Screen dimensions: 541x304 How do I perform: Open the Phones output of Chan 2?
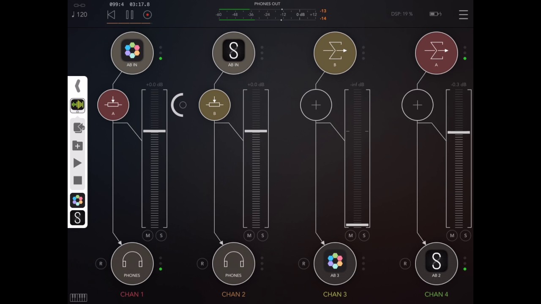click(x=233, y=263)
